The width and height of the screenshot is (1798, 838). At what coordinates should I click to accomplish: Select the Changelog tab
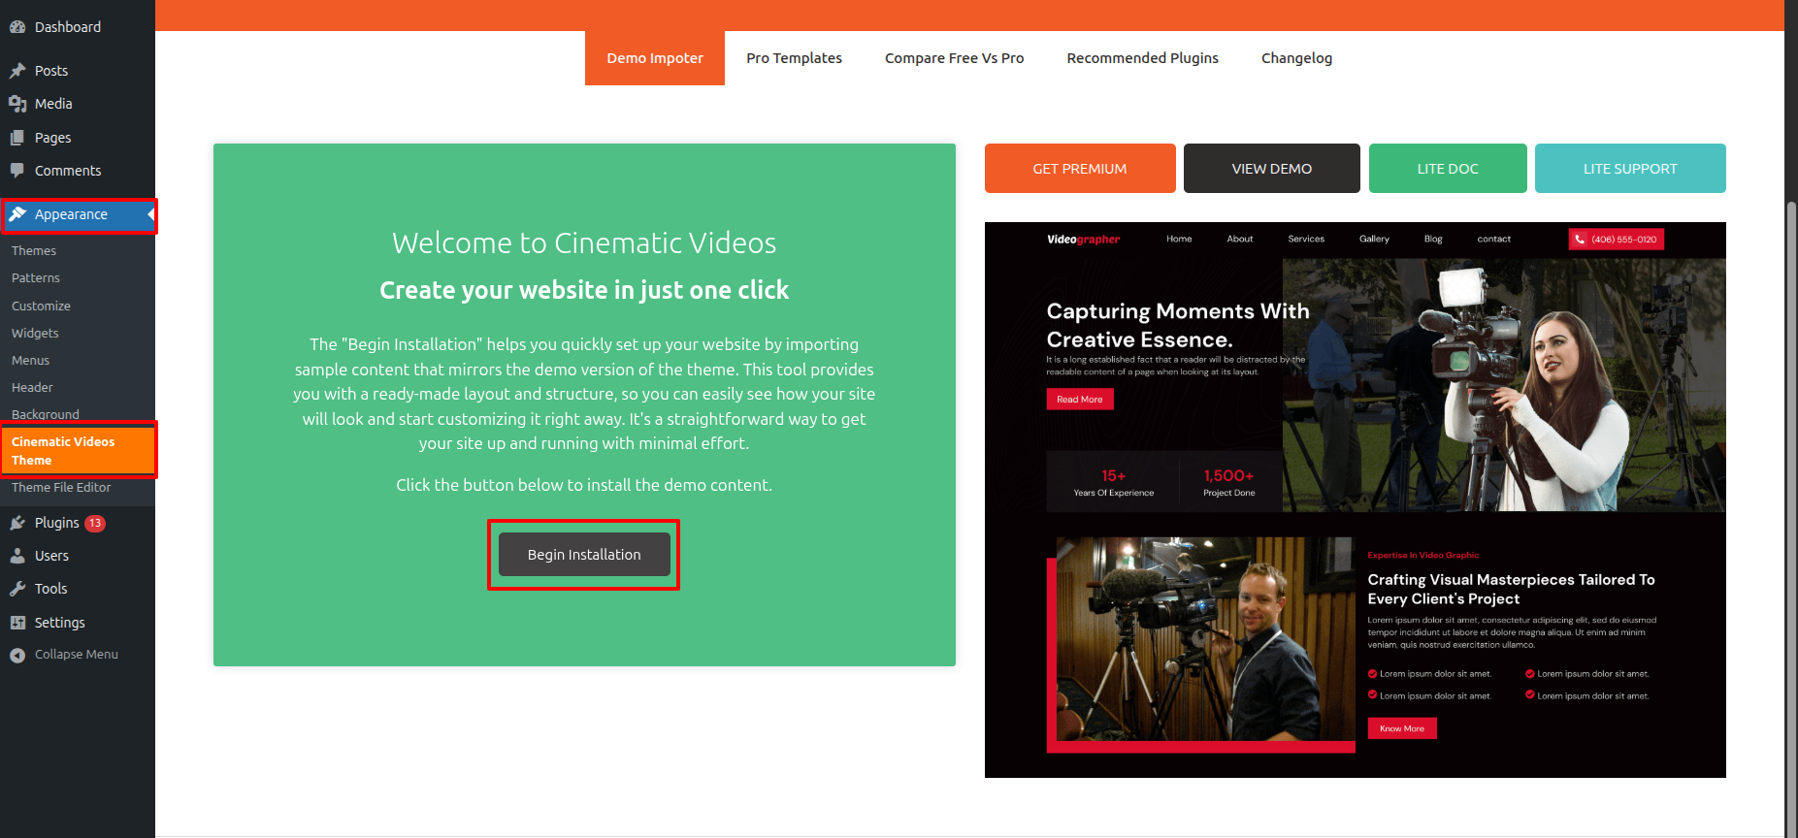tap(1296, 58)
